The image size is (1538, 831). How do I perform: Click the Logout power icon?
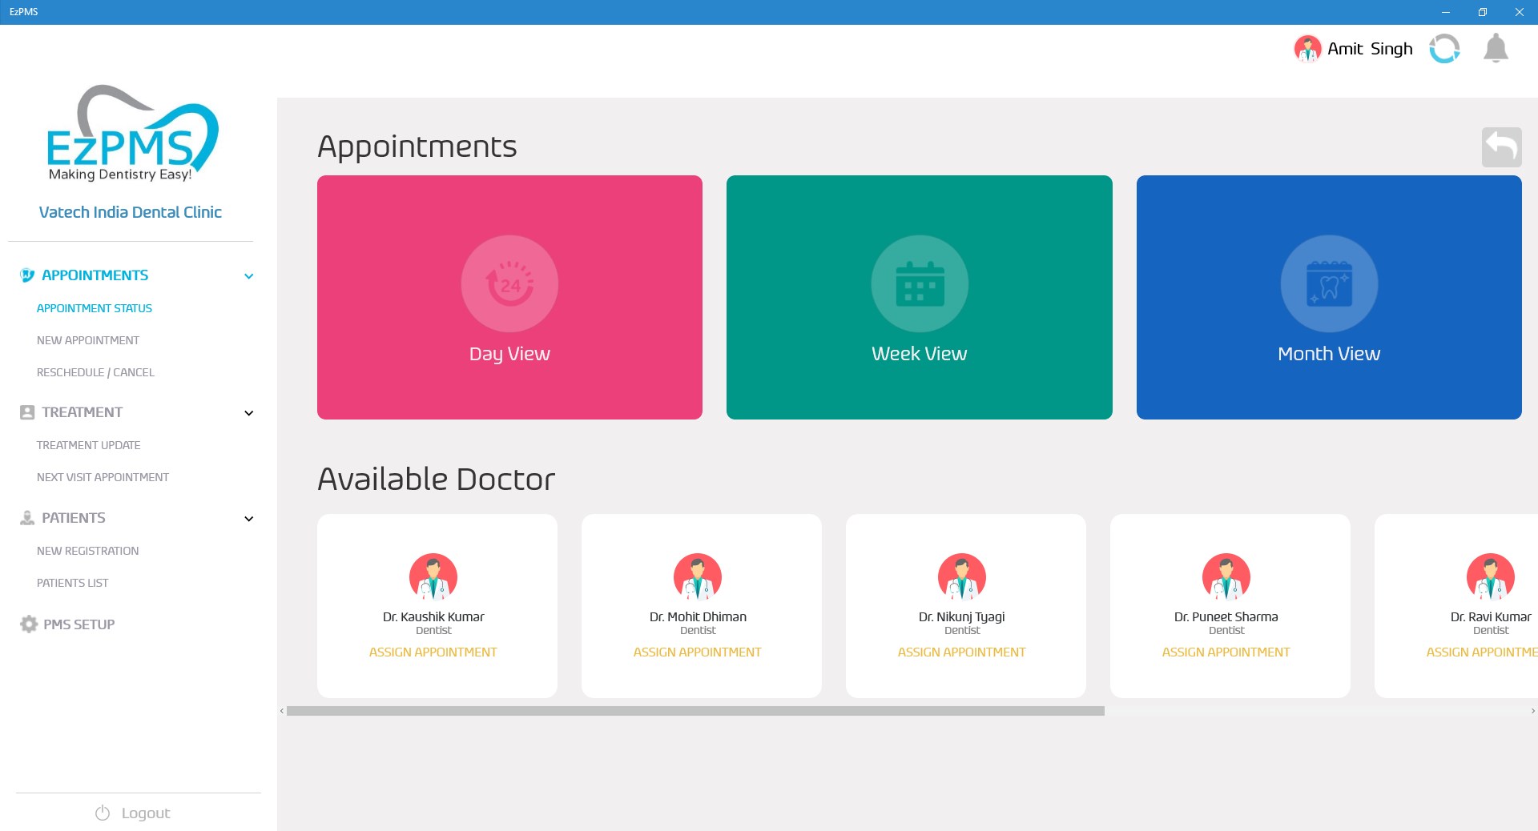103,813
